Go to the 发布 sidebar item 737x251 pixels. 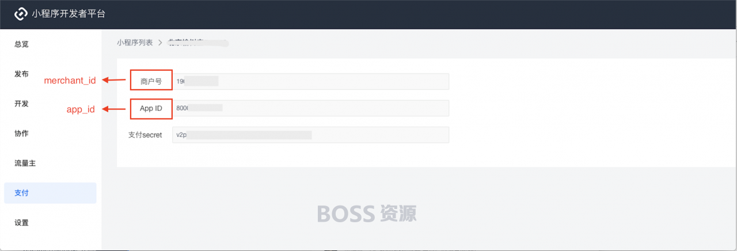click(21, 74)
